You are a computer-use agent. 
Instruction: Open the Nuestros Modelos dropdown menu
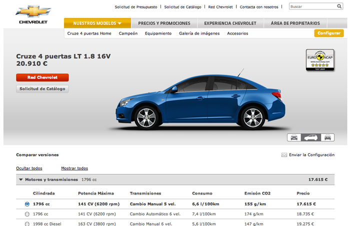coord(97,23)
